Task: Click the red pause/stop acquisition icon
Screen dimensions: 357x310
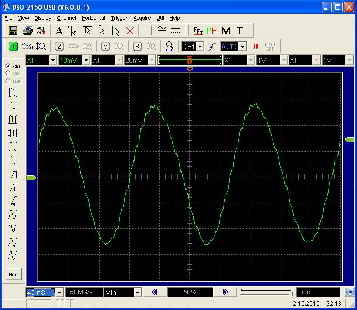Action: point(255,46)
